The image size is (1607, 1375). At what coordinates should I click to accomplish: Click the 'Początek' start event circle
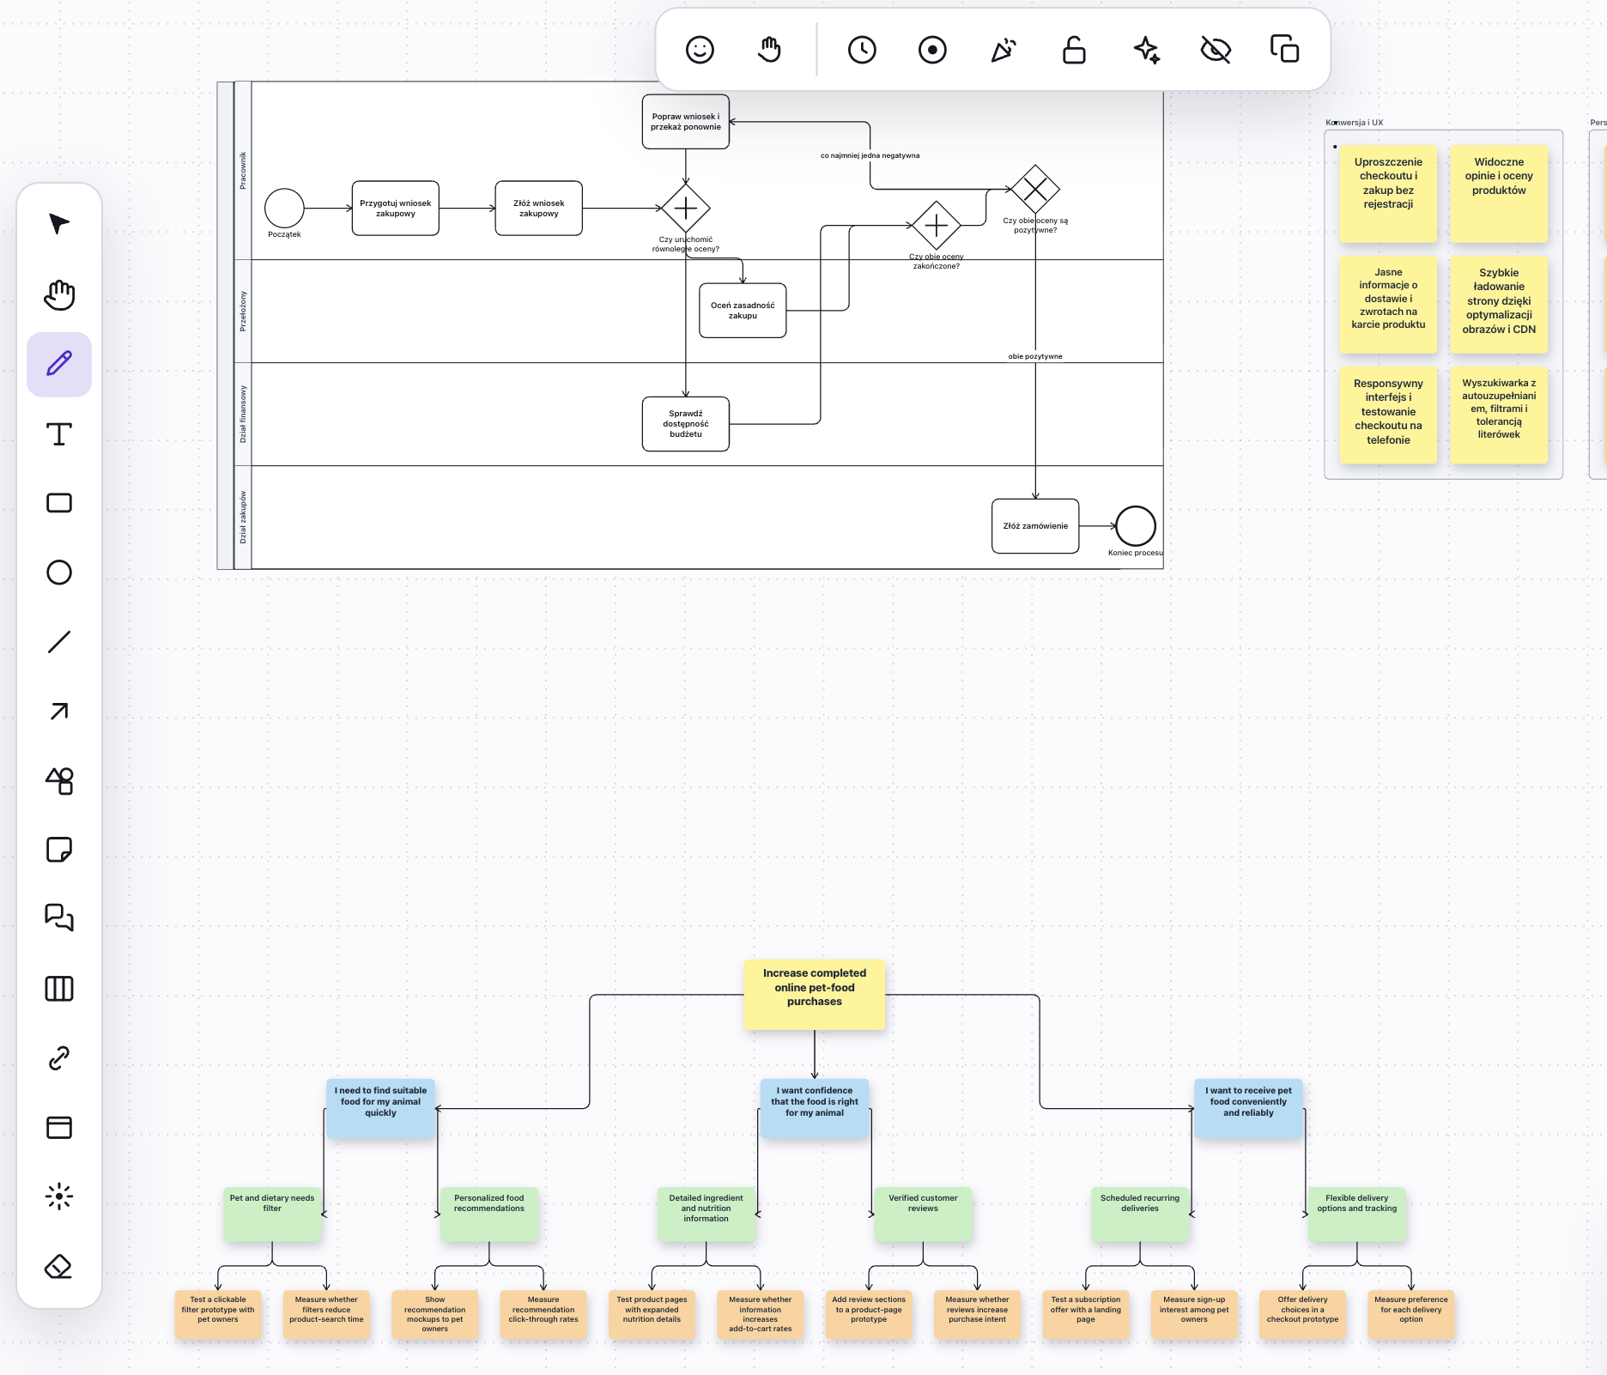(284, 208)
